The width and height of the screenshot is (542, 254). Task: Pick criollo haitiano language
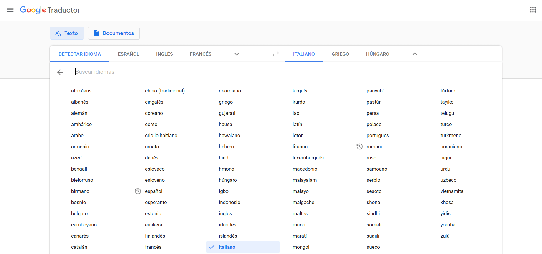(x=161, y=135)
